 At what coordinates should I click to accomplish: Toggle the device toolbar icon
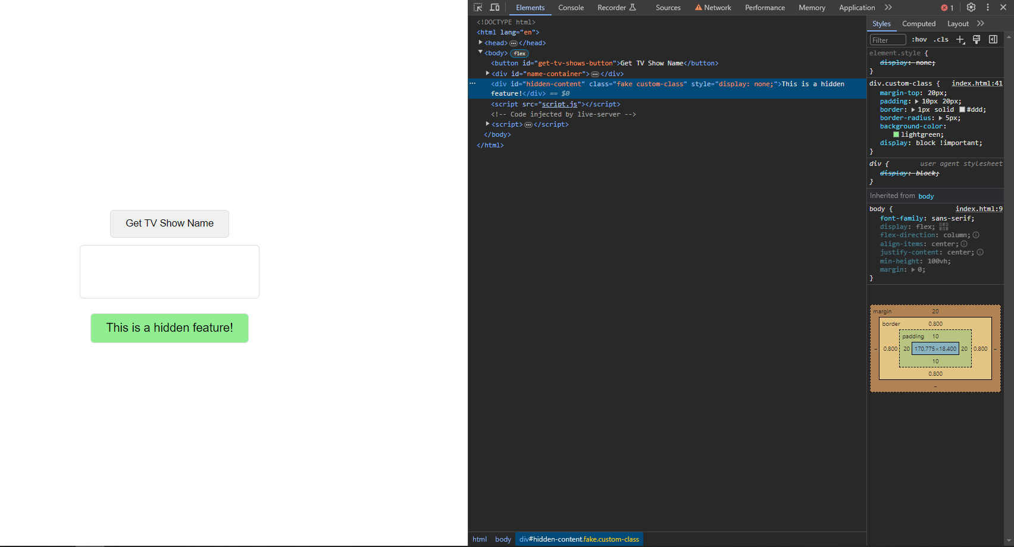pos(495,8)
